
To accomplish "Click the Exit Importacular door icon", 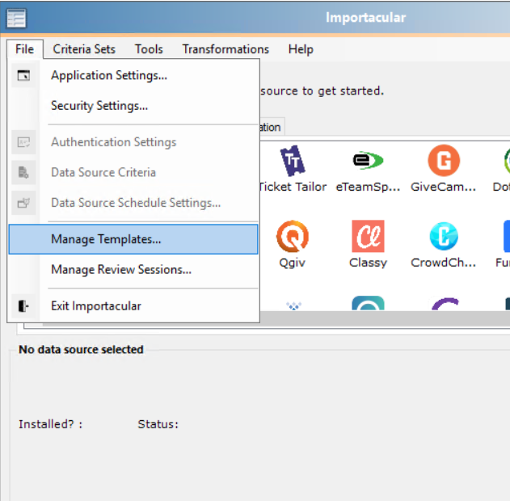I will tap(23, 306).
